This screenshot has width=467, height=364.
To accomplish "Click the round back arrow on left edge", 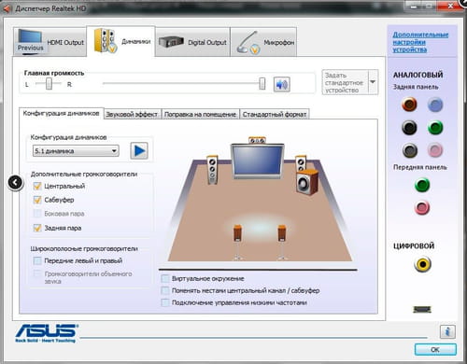I will (x=16, y=183).
